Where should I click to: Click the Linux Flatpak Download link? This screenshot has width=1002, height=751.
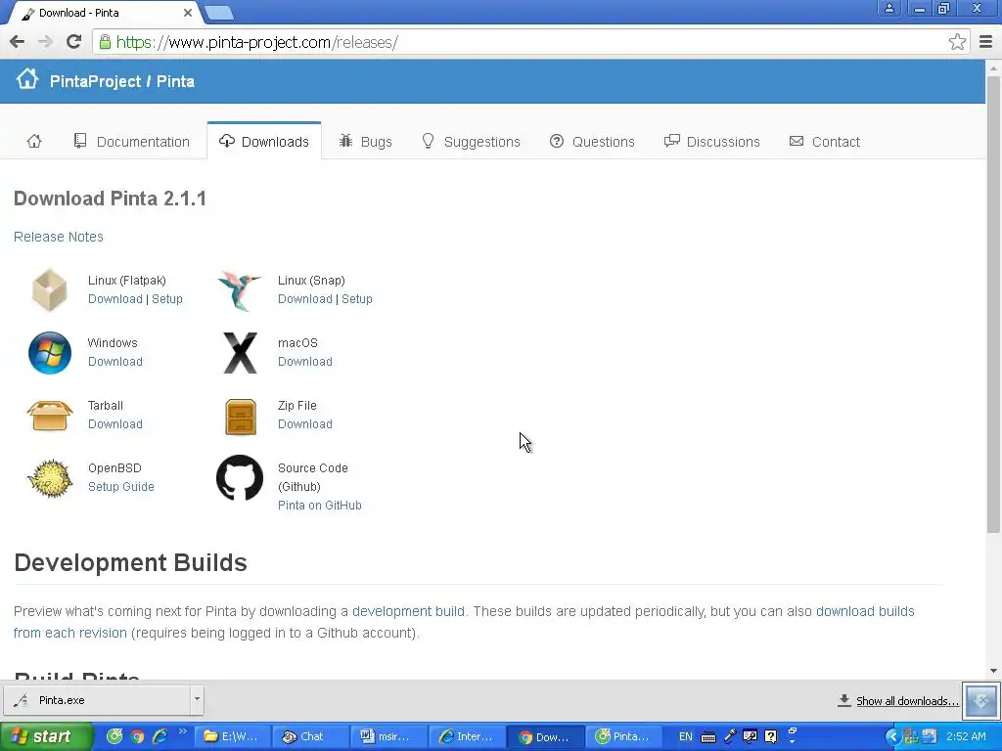pyautogui.click(x=115, y=299)
